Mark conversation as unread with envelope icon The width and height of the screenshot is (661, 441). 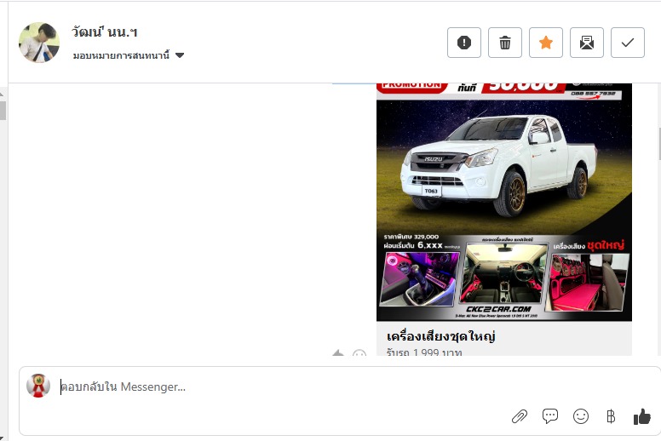coord(587,43)
